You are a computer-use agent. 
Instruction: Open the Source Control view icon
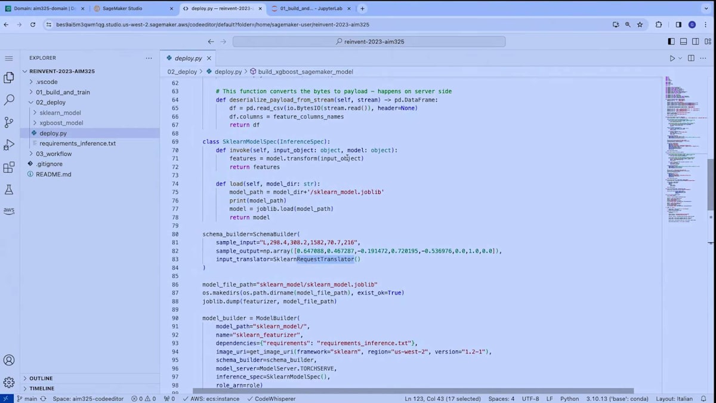point(9,122)
